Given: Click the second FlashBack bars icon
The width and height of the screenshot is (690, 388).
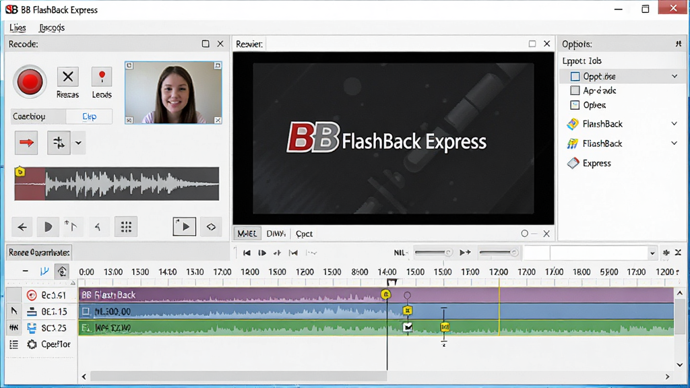Looking at the screenshot, I should point(573,143).
